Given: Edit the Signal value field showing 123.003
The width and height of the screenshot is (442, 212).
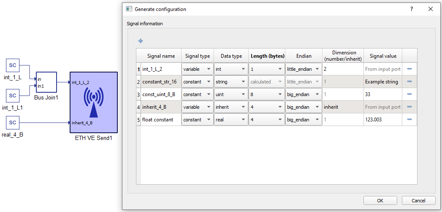Looking at the screenshot, I should 382,120.
